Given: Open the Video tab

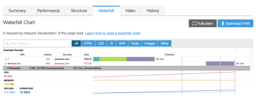Looking at the screenshot, I should [130, 11].
